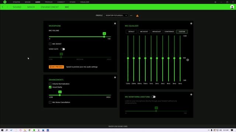Open the Windows Start menu
The width and height of the screenshot is (236, 132).
(x=2, y=130)
